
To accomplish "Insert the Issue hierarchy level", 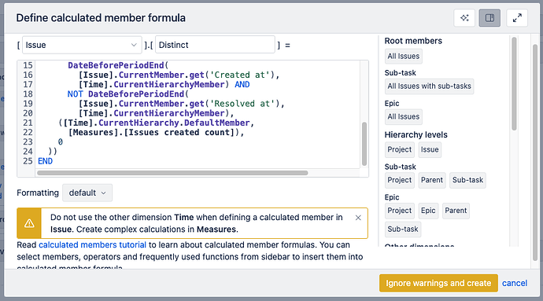I will 430,149.
